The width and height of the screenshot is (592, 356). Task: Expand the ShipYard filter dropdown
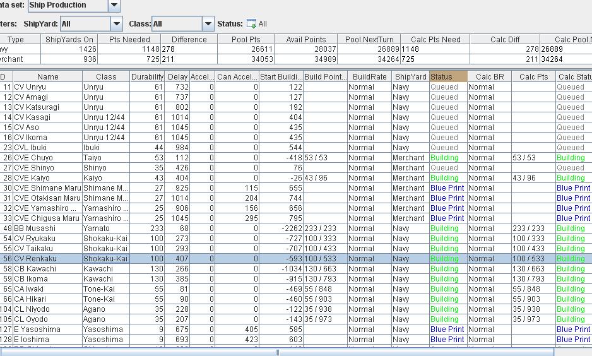(x=116, y=24)
